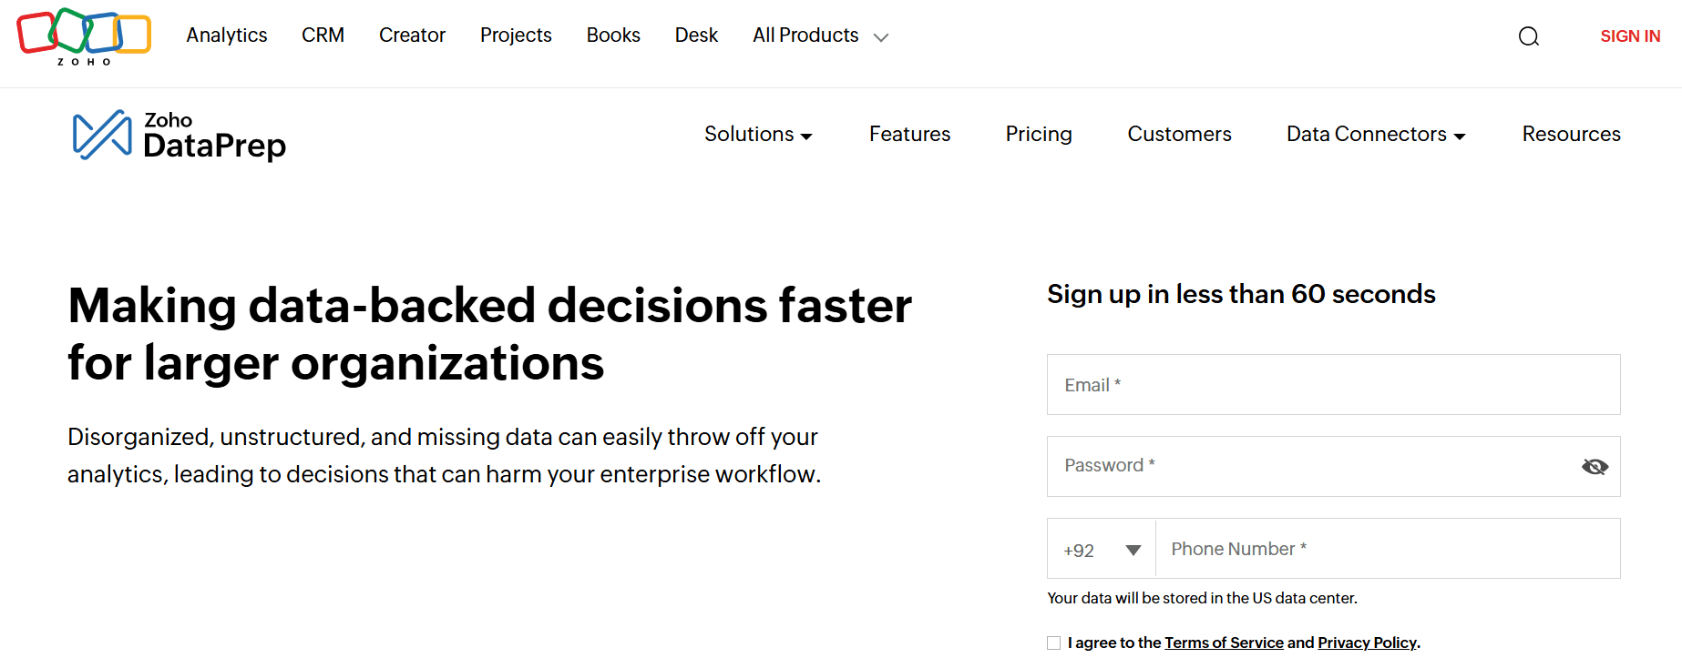The width and height of the screenshot is (1682, 658).
Task: Go to the Features page
Action: coord(909,135)
